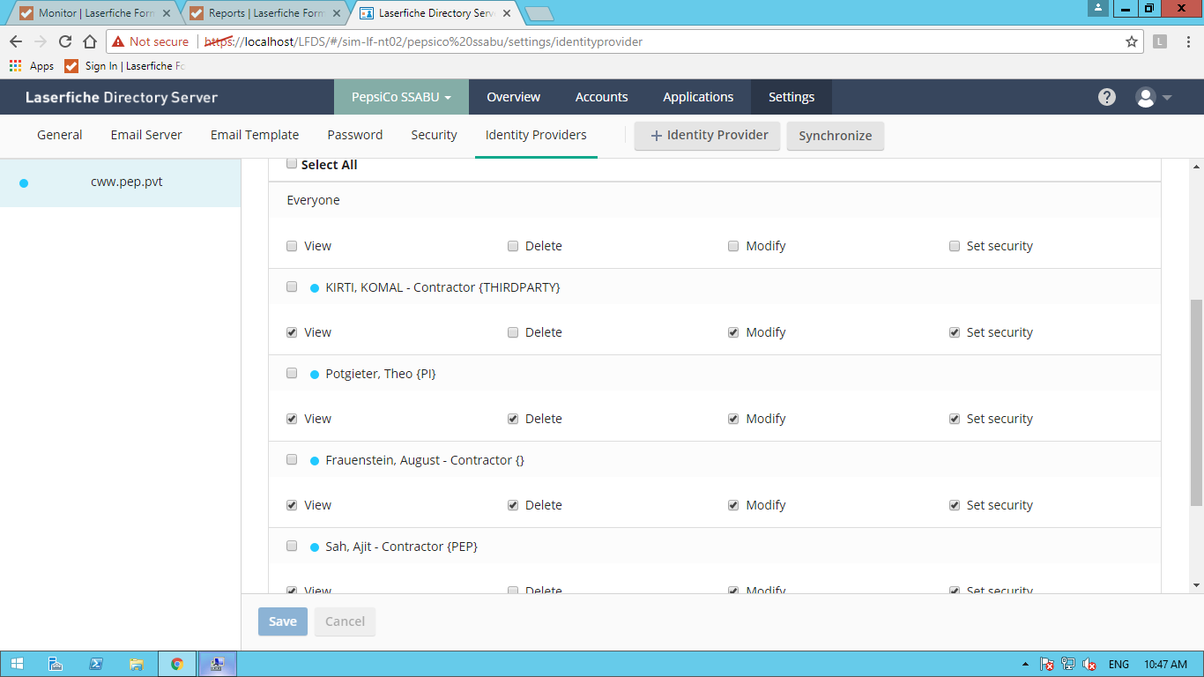Enable Modify for Everyone
This screenshot has width=1204, height=677.
[x=733, y=246]
